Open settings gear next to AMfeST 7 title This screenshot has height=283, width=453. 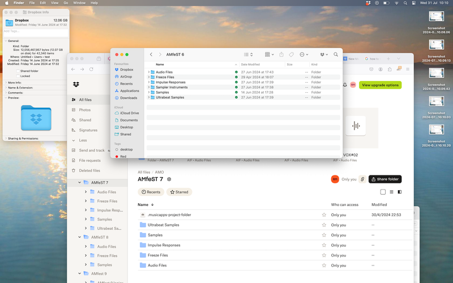tap(169, 179)
